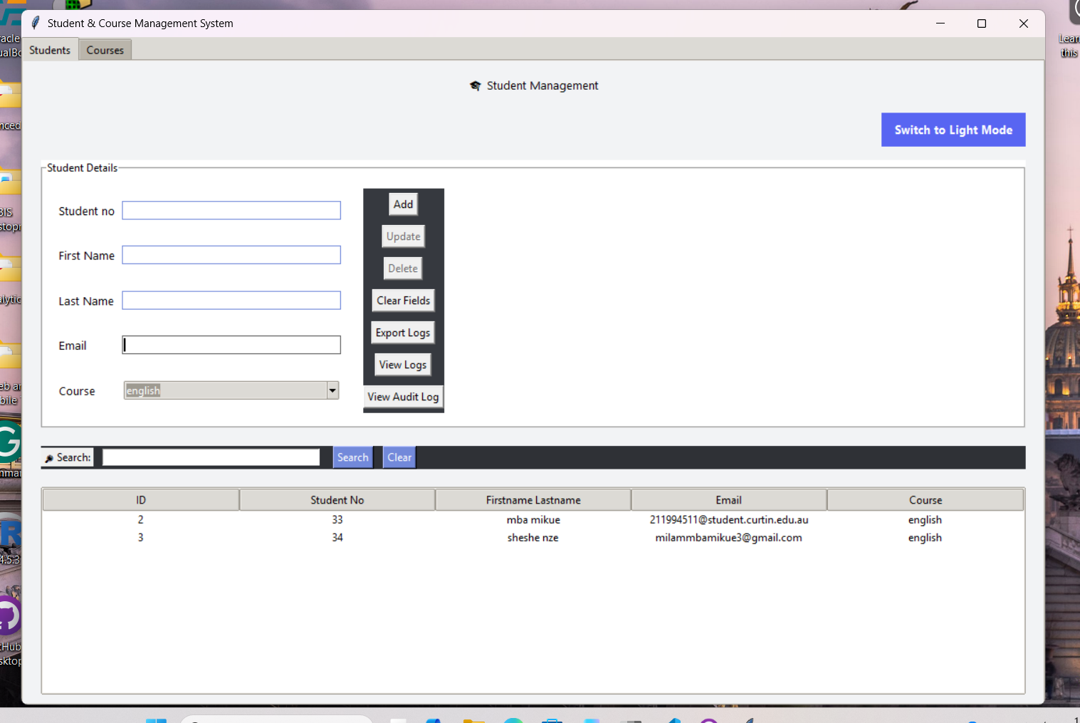Switch to the Courses tab
The width and height of the screenshot is (1080, 723).
click(x=105, y=50)
